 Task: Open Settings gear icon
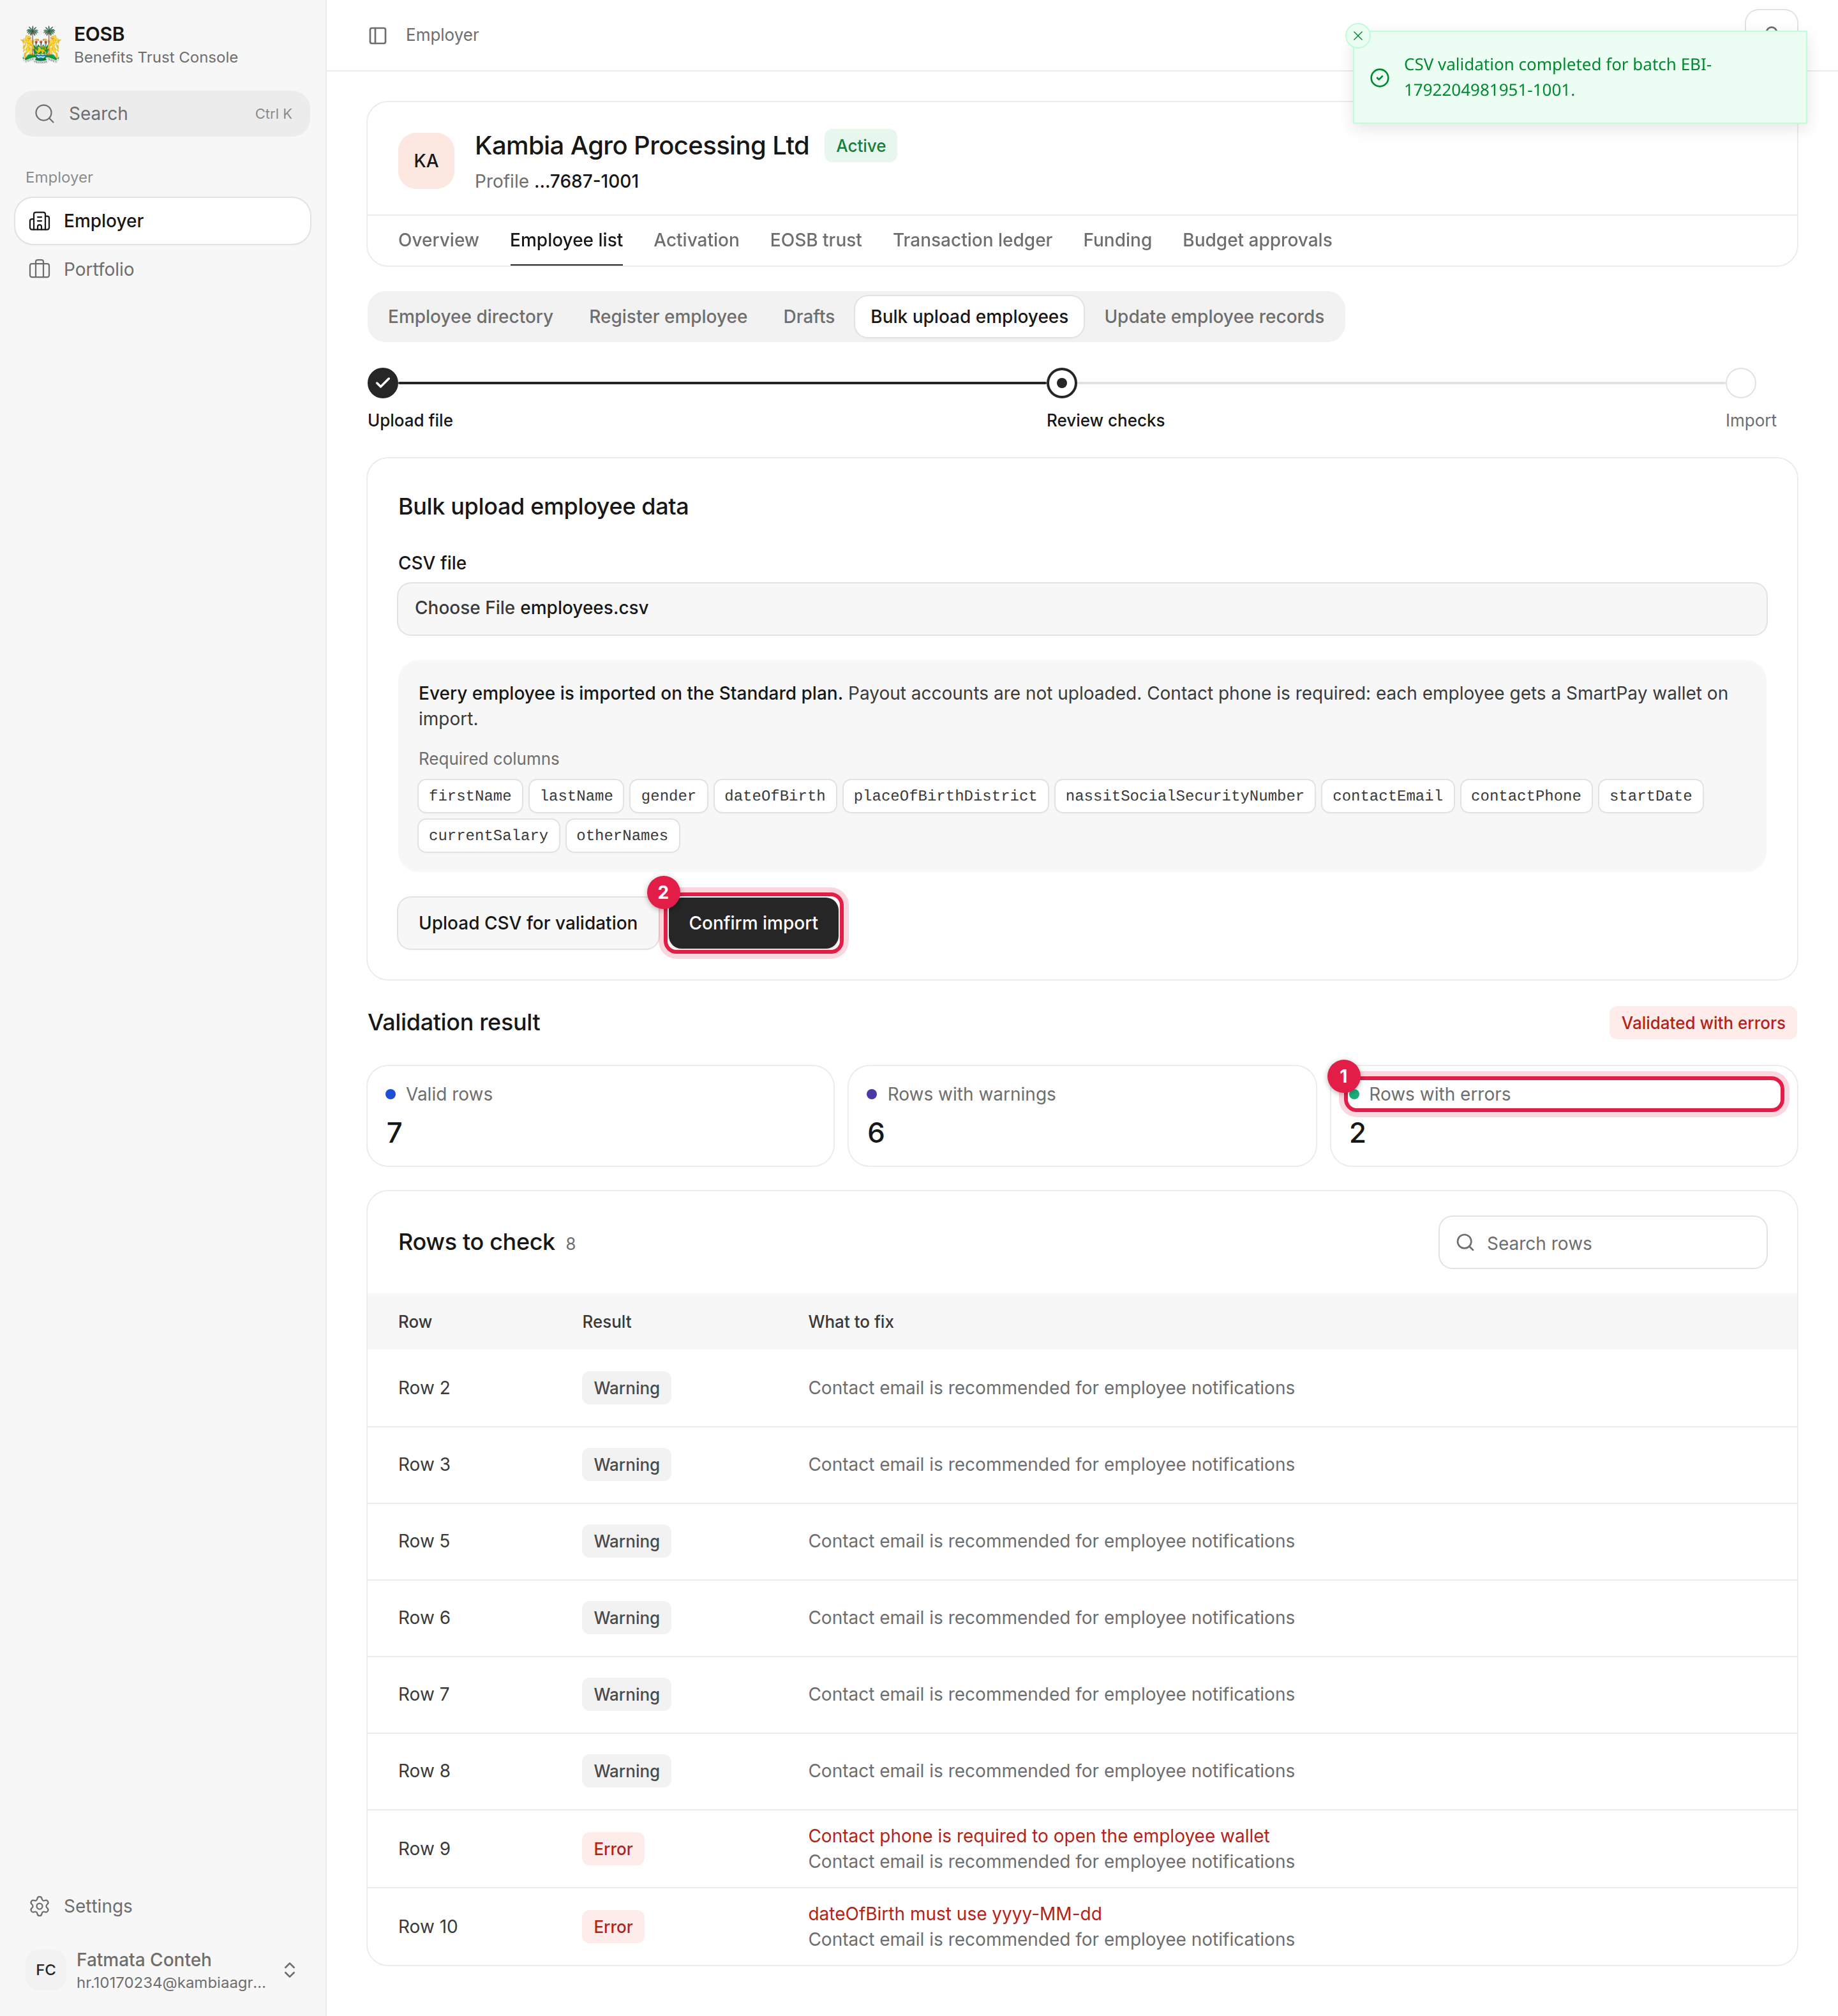40,1906
